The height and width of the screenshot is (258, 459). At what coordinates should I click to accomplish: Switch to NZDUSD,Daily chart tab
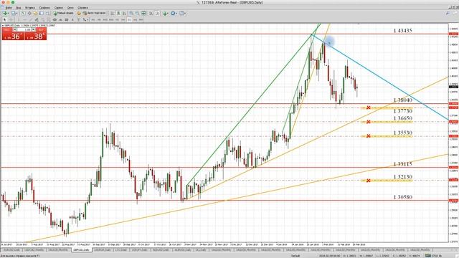[x=161, y=250]
